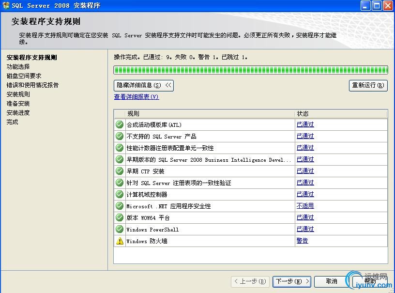Click the green operation progress bar
The width and height of the screenshot is (395, 293).
click(x=251, y=70)
